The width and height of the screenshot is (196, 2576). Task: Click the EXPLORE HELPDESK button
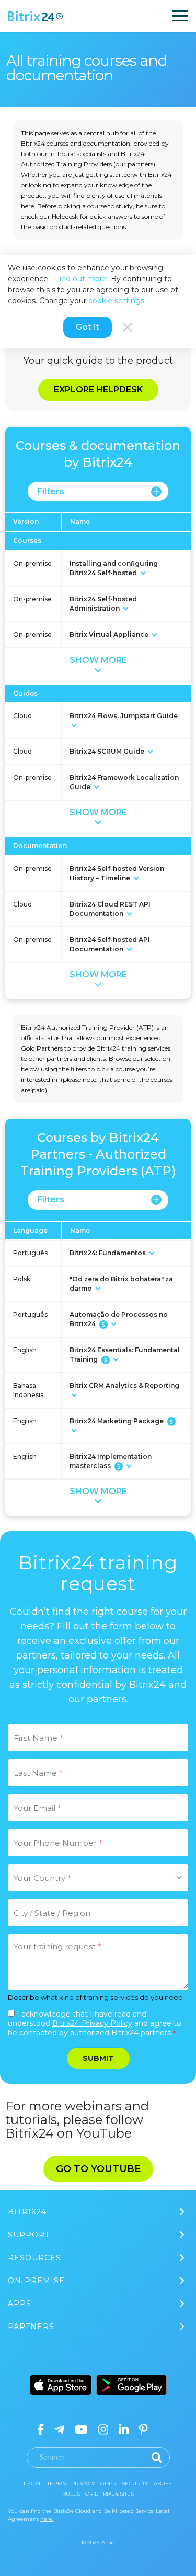(x=98, y=389)
